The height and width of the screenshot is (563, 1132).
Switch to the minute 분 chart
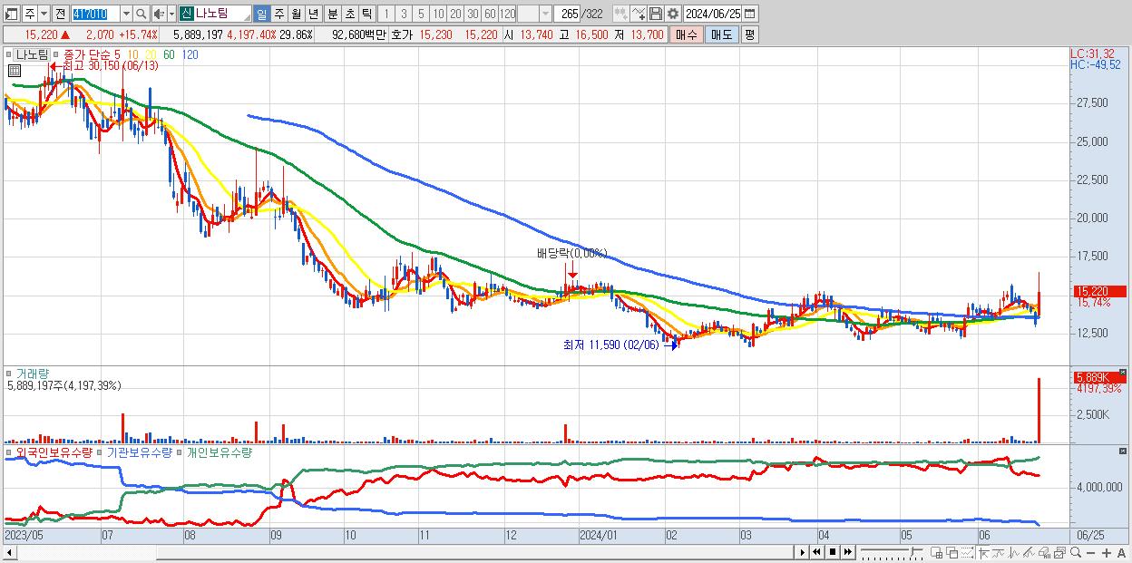point(332,14)
